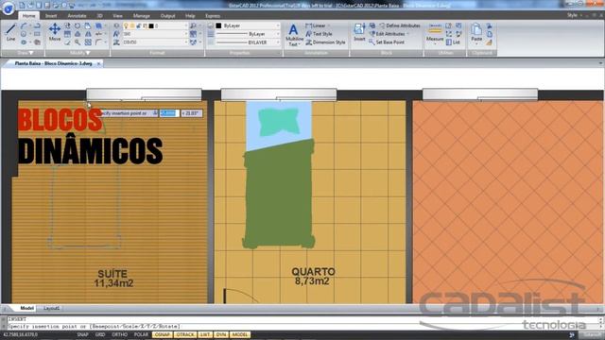Open the View ribbon tab
The image size is (605, 340).
coord(117,16)
